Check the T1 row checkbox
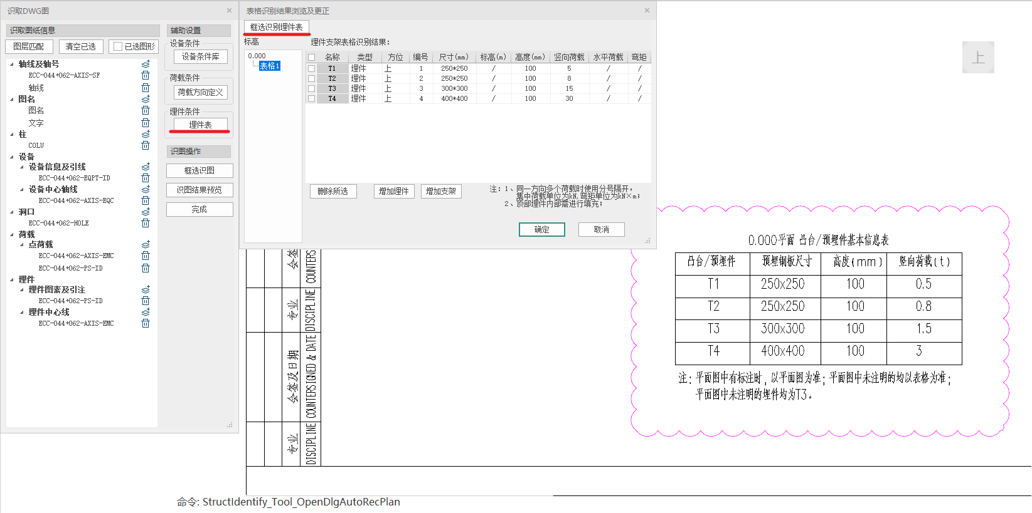The image size is (1032, 513). (311, 68)
